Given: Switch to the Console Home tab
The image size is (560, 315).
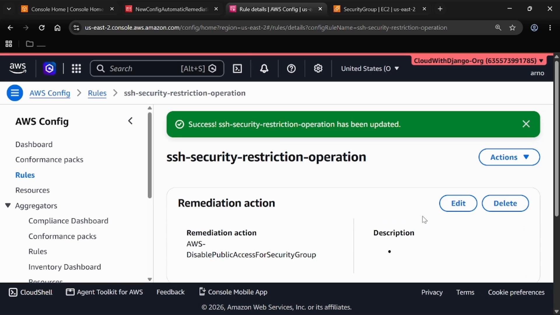Looking at the screenshot, I should point(67,9).
